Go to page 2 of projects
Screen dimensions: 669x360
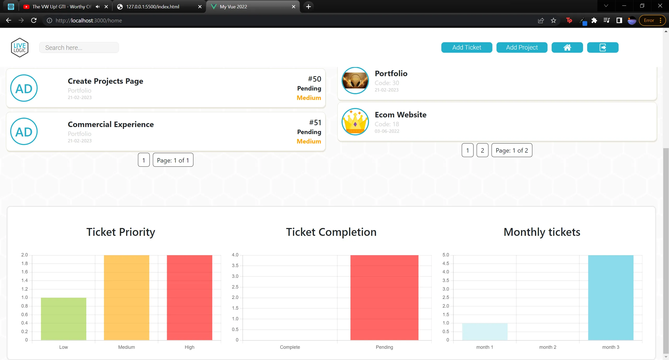click(482, 150)
